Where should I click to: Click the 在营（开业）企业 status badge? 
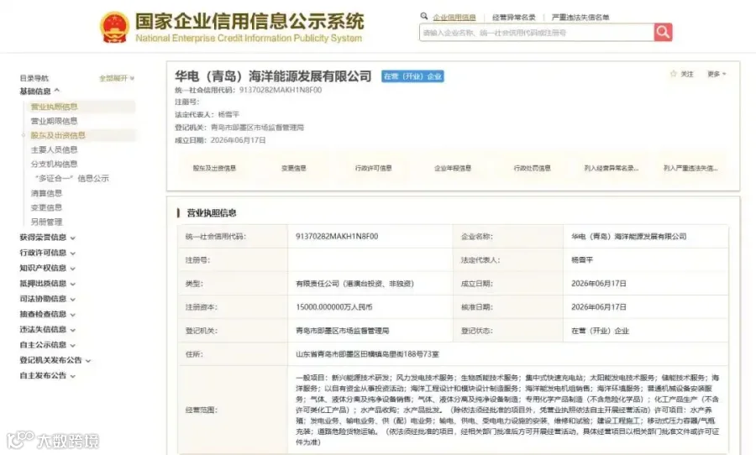(412, 76)
